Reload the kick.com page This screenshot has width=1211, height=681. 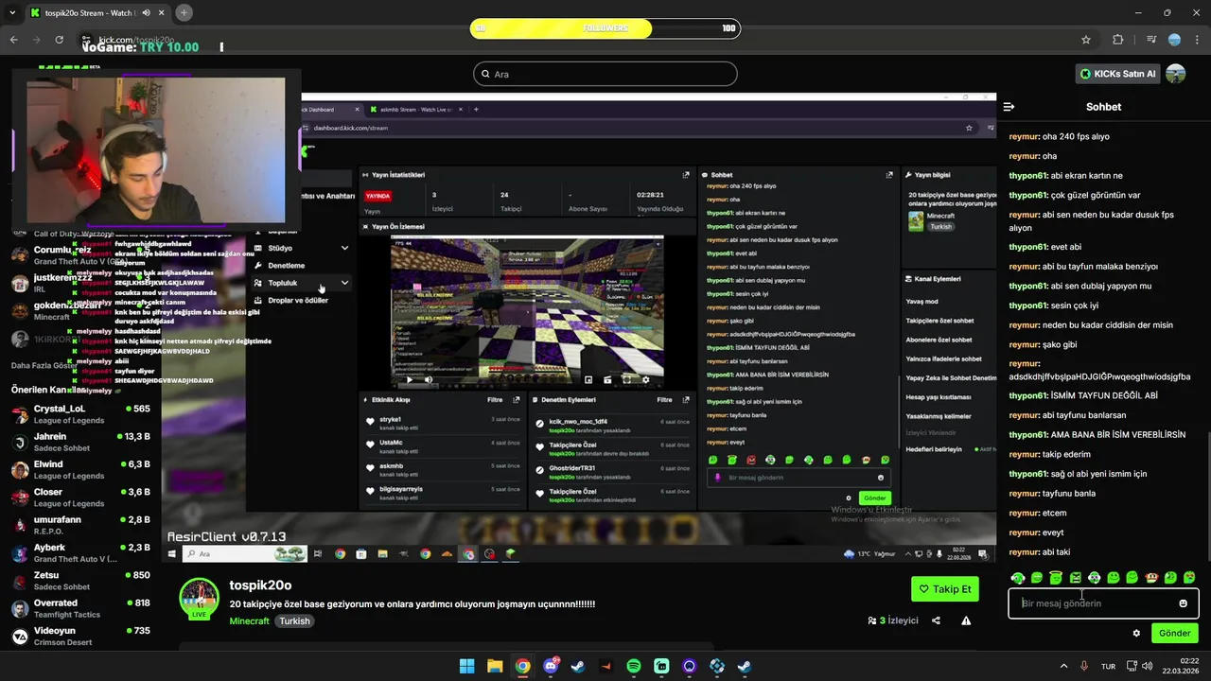(x=59, y=40)
